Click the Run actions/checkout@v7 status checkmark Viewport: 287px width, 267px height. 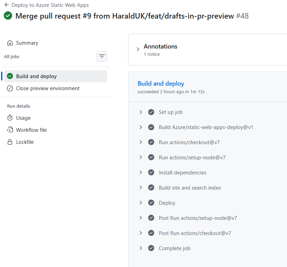151,142
